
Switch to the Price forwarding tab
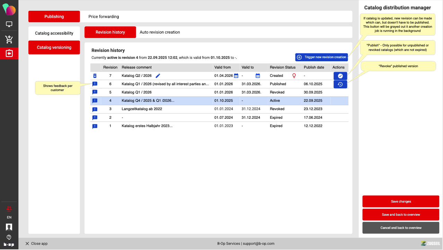coord(104,17)
